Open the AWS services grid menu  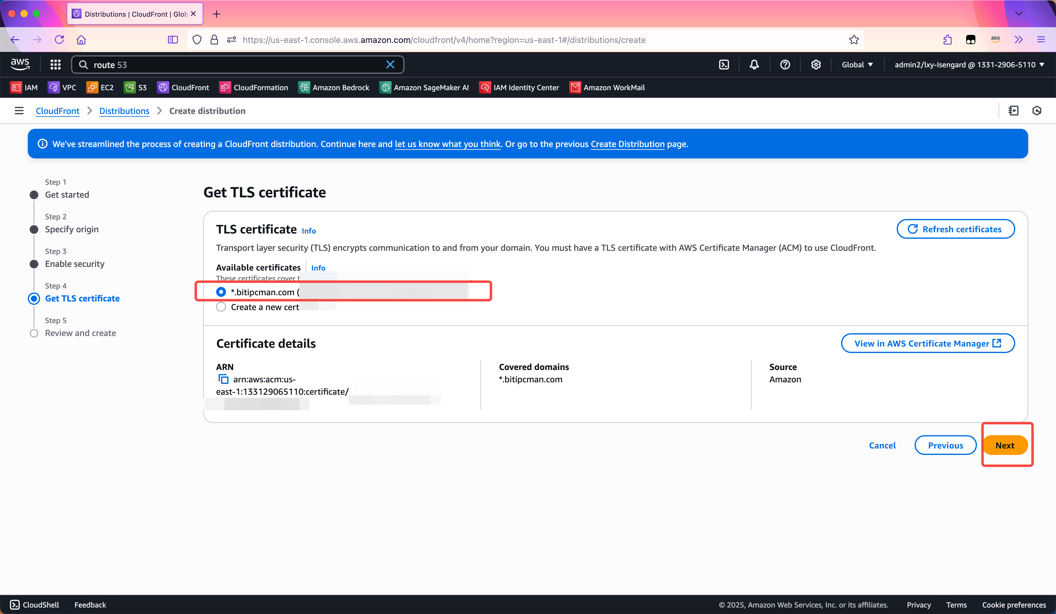click(x=55, y=65)
